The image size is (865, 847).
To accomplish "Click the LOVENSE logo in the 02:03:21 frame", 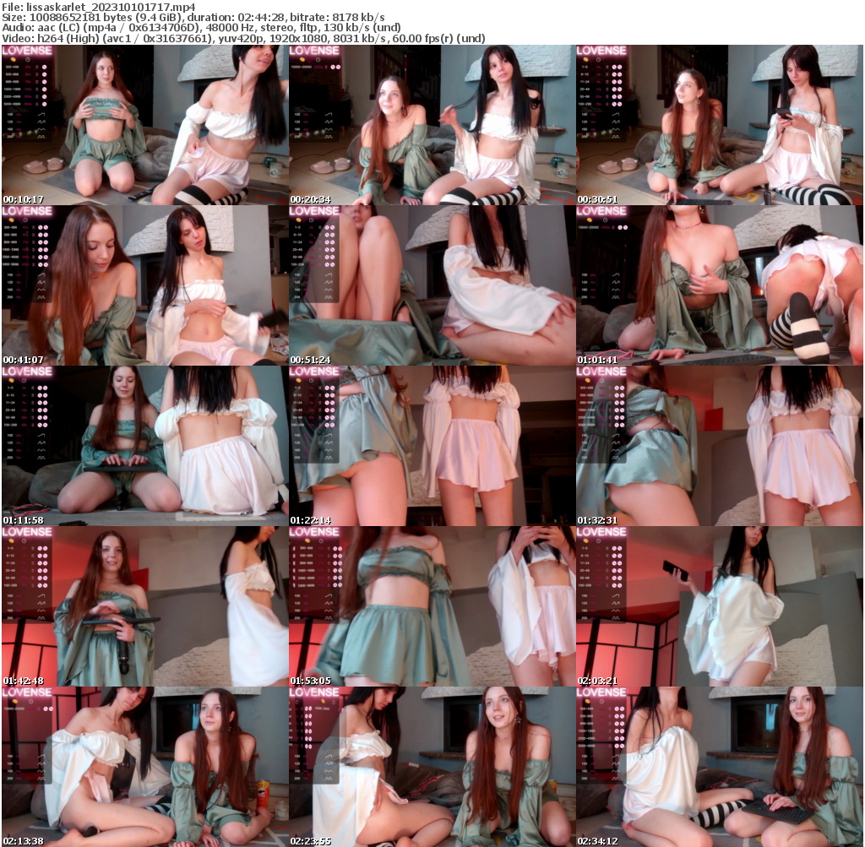I will [x=601, y=532].
